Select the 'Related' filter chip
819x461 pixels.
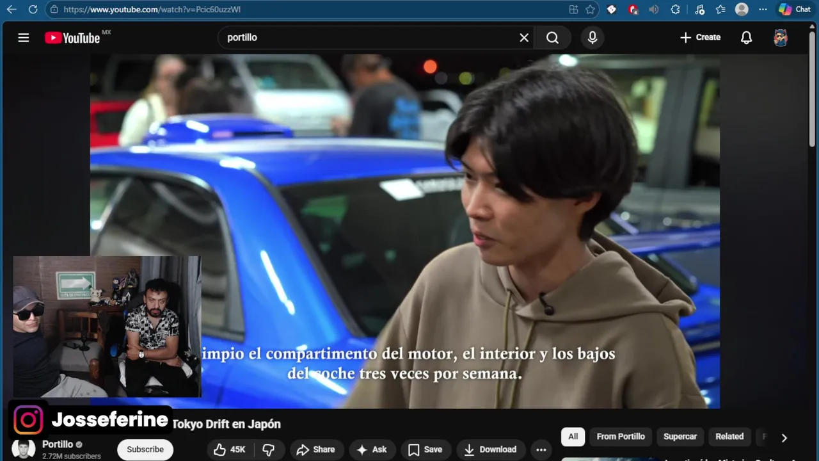tap(729, 437)
